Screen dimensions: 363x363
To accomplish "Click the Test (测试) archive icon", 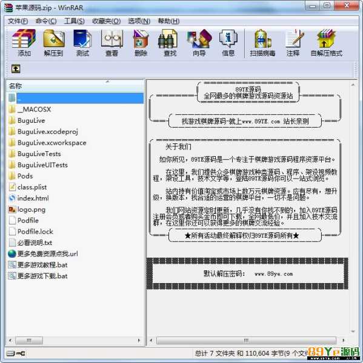I will click(x=83, y=43).
